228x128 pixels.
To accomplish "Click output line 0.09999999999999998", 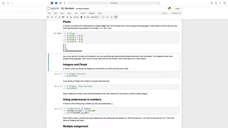I will click(x=73, y=51).
